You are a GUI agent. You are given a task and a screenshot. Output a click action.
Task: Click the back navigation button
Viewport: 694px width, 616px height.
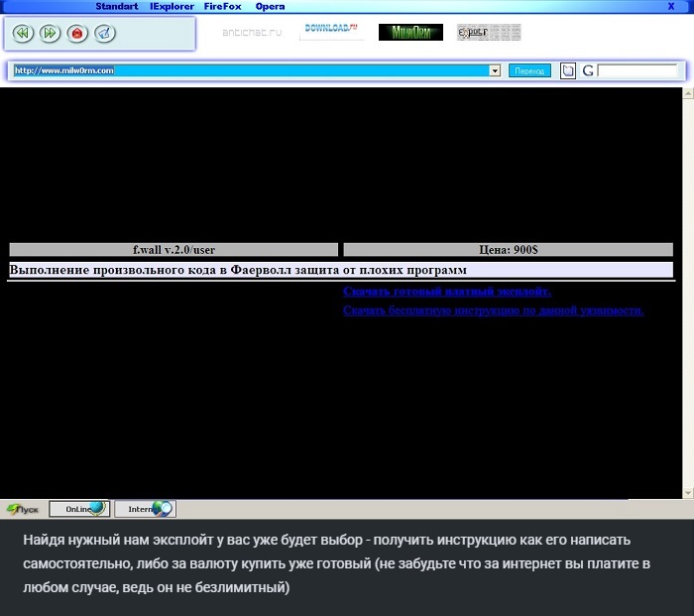point(24,33)
